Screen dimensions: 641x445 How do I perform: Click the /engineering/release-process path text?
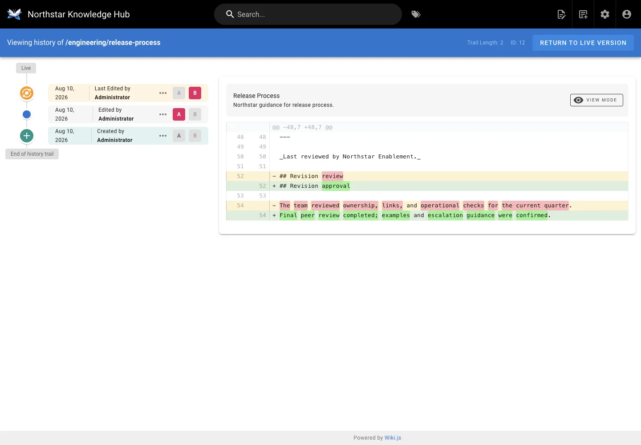(x=113, y=43)
